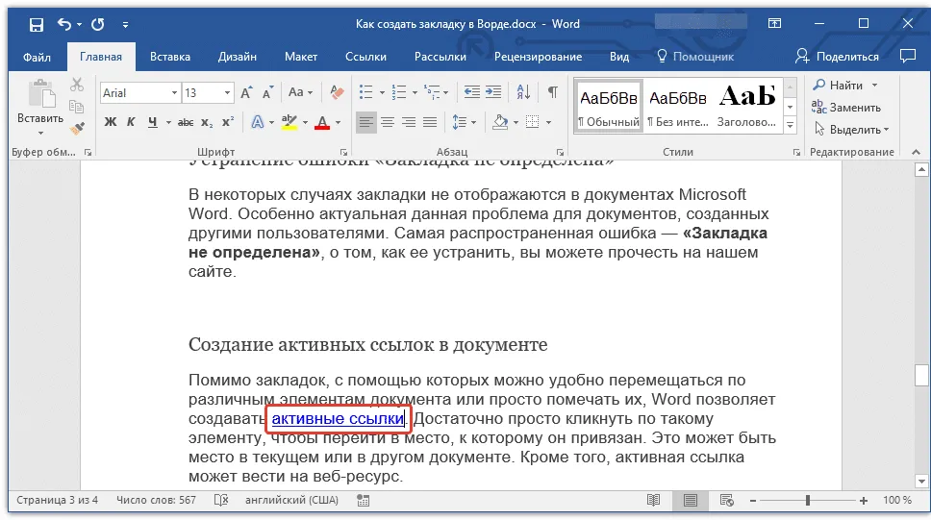The width and height of the screenshot is (931, 520).
Task: Open the undo history dropdown arrow
Action: pos(79,25)
